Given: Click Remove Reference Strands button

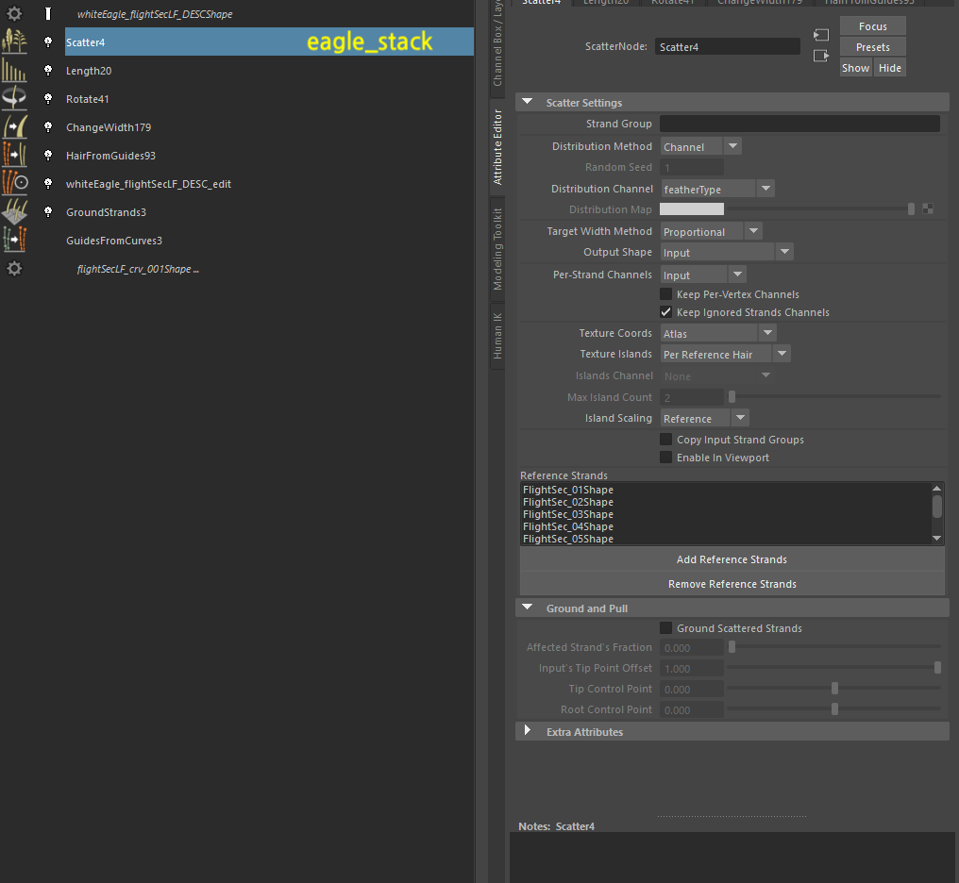Looking at the screenshot, I should (732, 584).
